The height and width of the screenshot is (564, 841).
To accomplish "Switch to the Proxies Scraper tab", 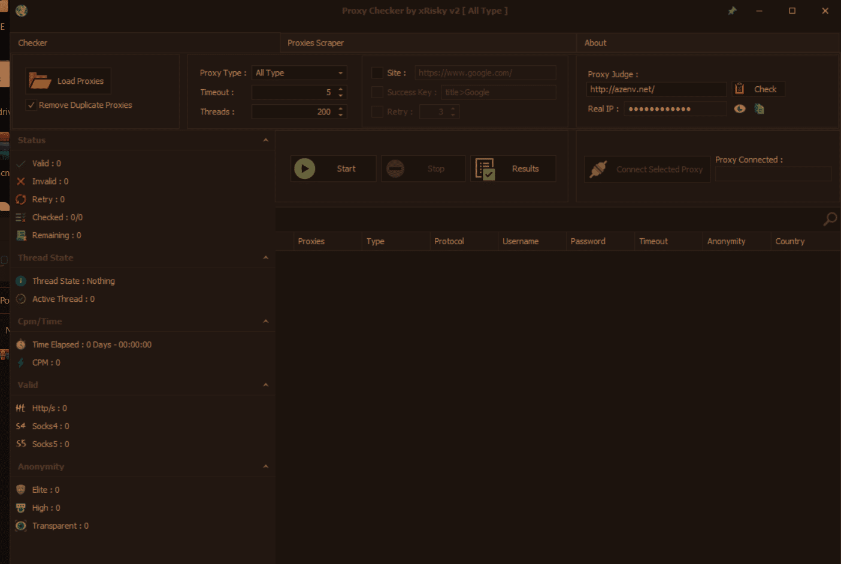I will [x=316, y=43].
